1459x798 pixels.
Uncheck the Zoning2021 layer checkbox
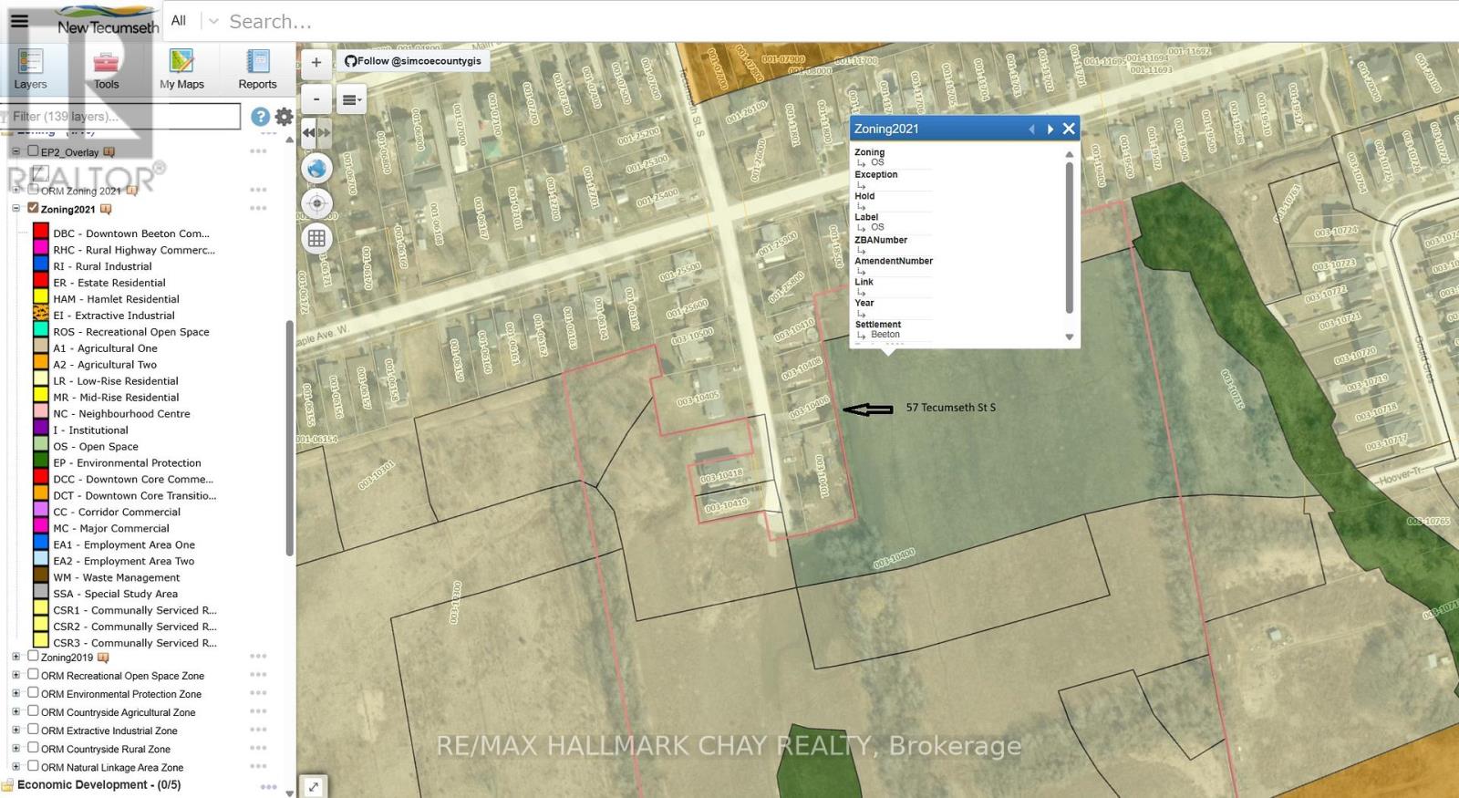click(33, 208)
